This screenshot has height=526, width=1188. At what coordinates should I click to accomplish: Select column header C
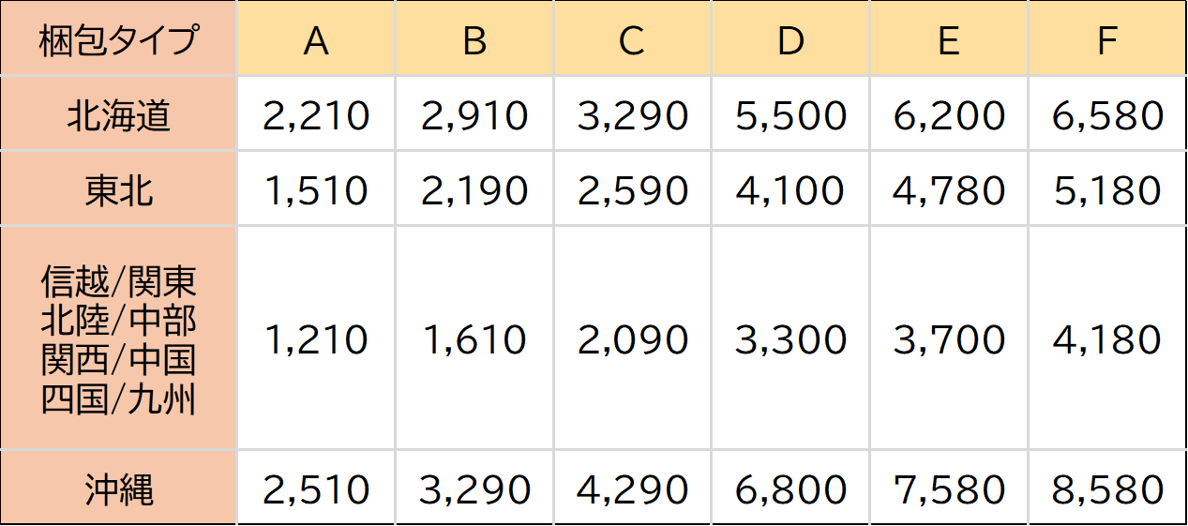(632, 40)
